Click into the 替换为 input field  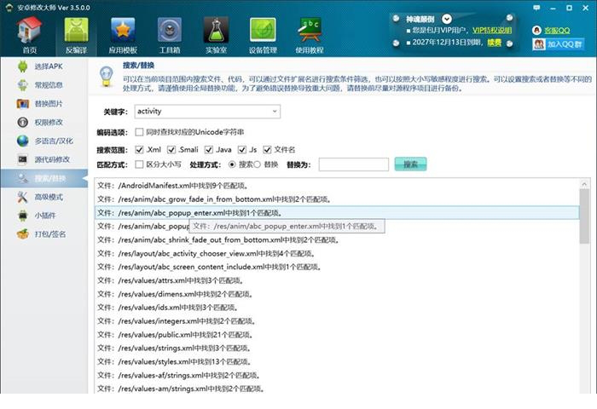[x=354, y=164]
